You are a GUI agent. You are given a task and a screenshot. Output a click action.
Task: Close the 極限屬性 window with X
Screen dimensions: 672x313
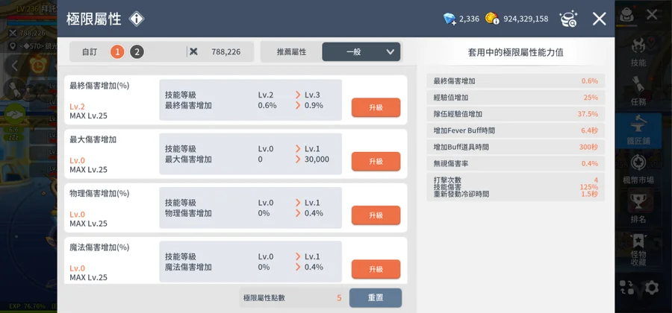(599, 19)
